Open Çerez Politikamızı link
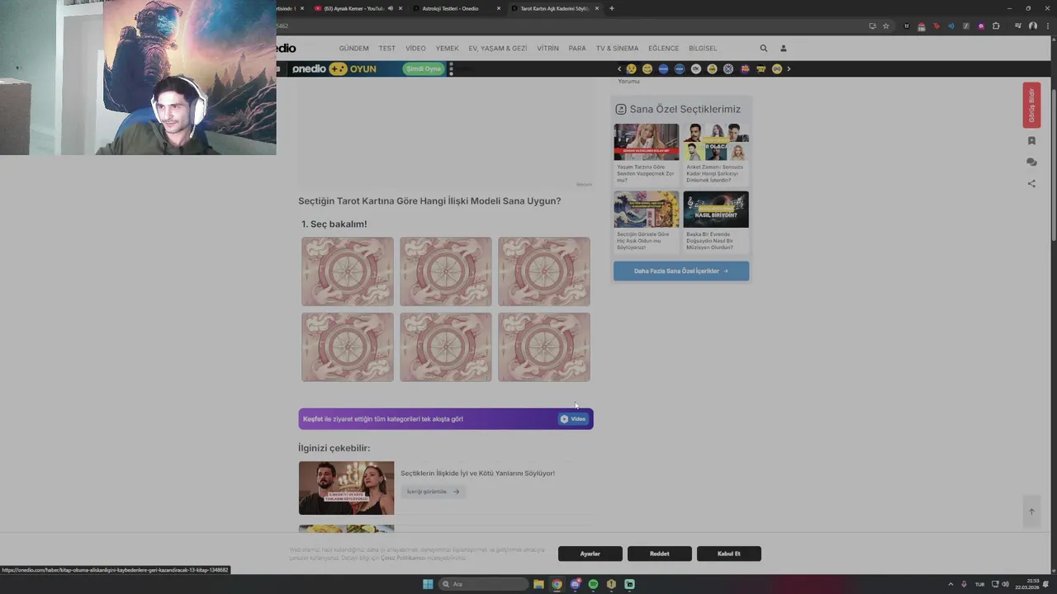 (403, 558)
